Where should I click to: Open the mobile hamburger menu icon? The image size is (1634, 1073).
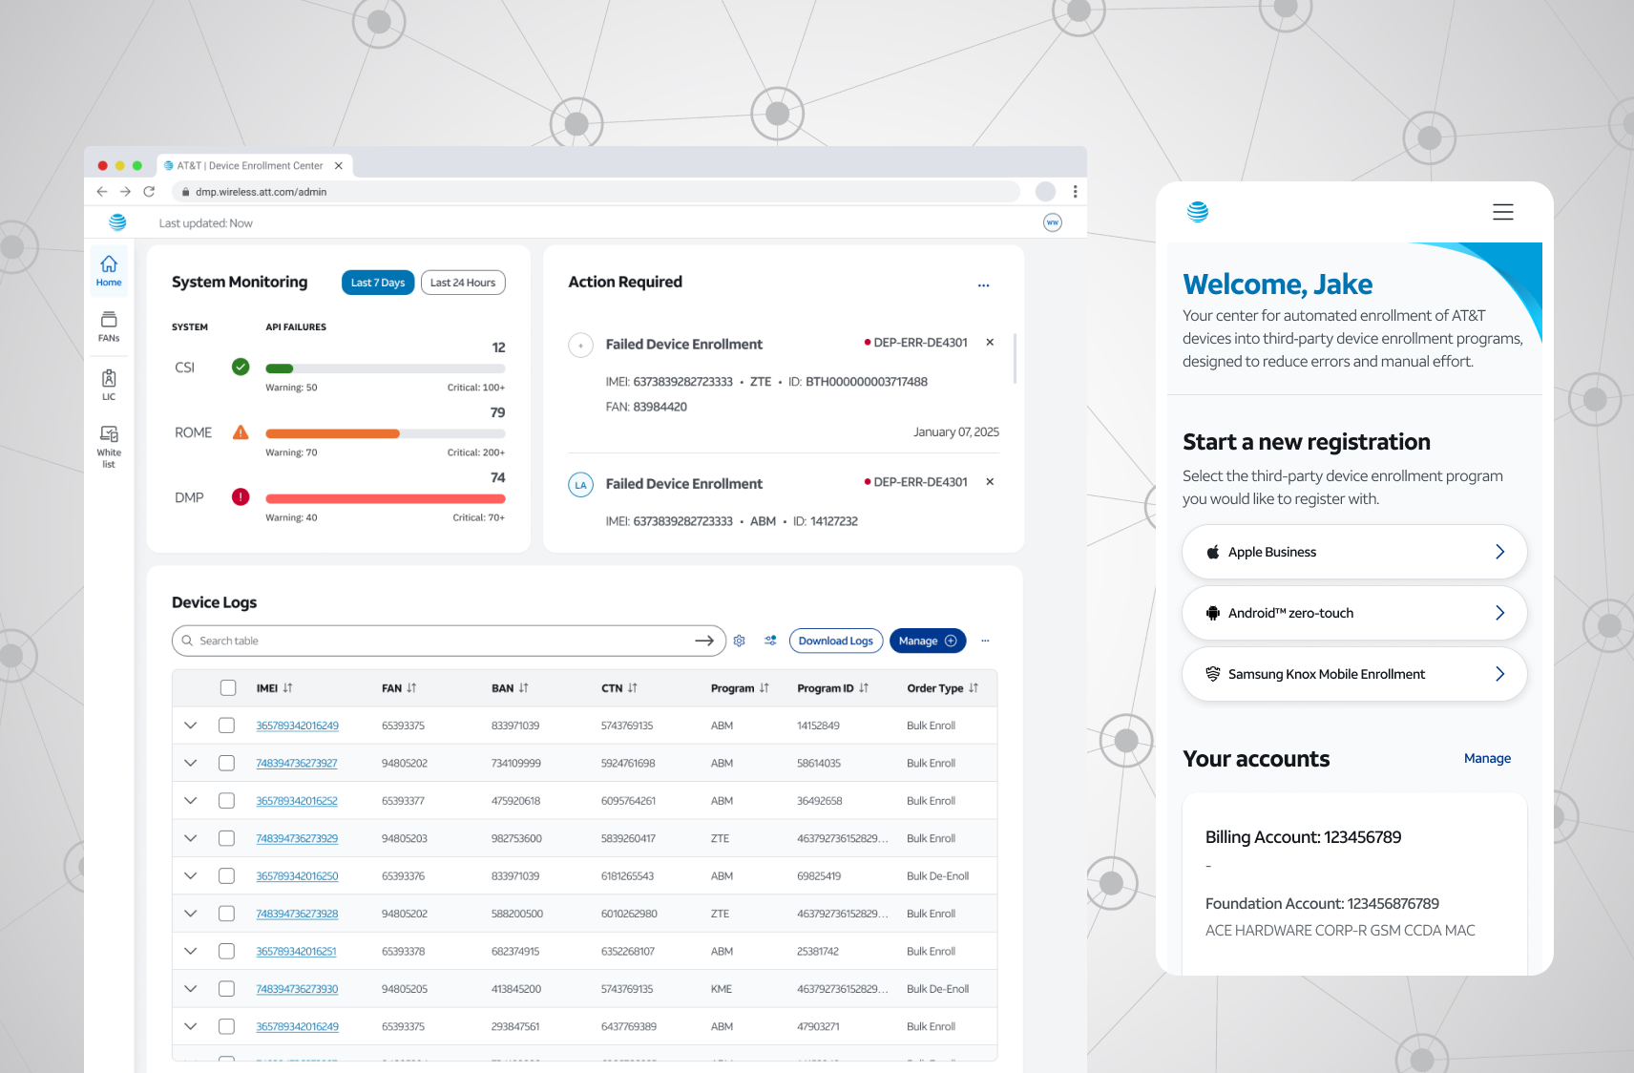[1503, 212]
